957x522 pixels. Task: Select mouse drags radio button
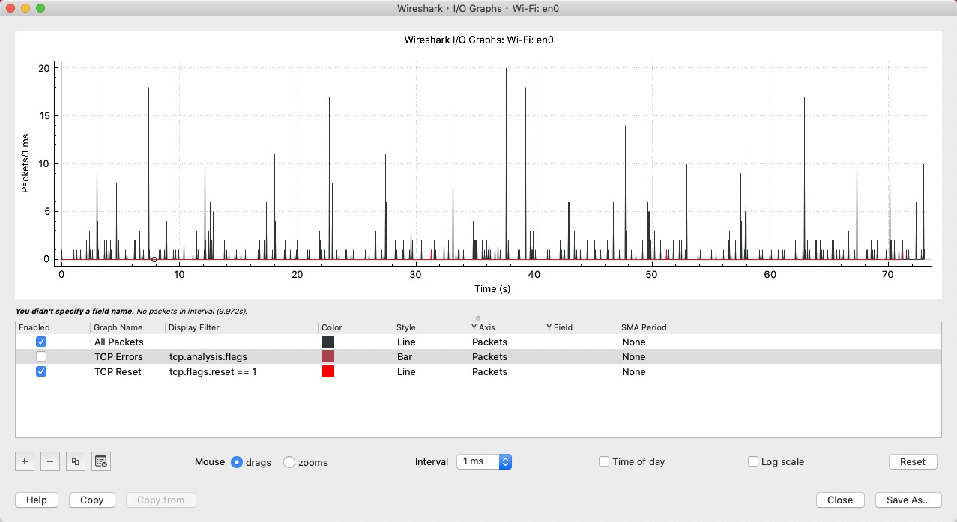pos(237,462)
